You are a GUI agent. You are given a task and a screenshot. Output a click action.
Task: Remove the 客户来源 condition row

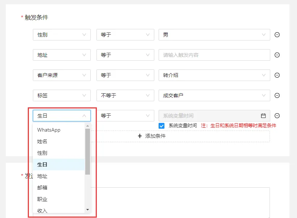coord(277,75)
